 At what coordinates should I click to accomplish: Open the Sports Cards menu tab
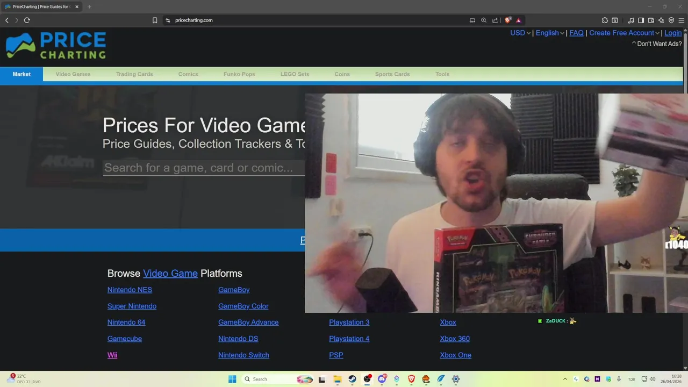392,74
